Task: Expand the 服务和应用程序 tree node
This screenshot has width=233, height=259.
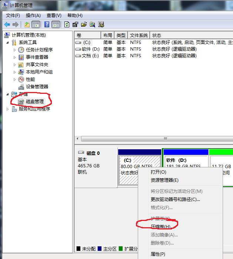Action: pyautogui.click(x=8, y=109)
